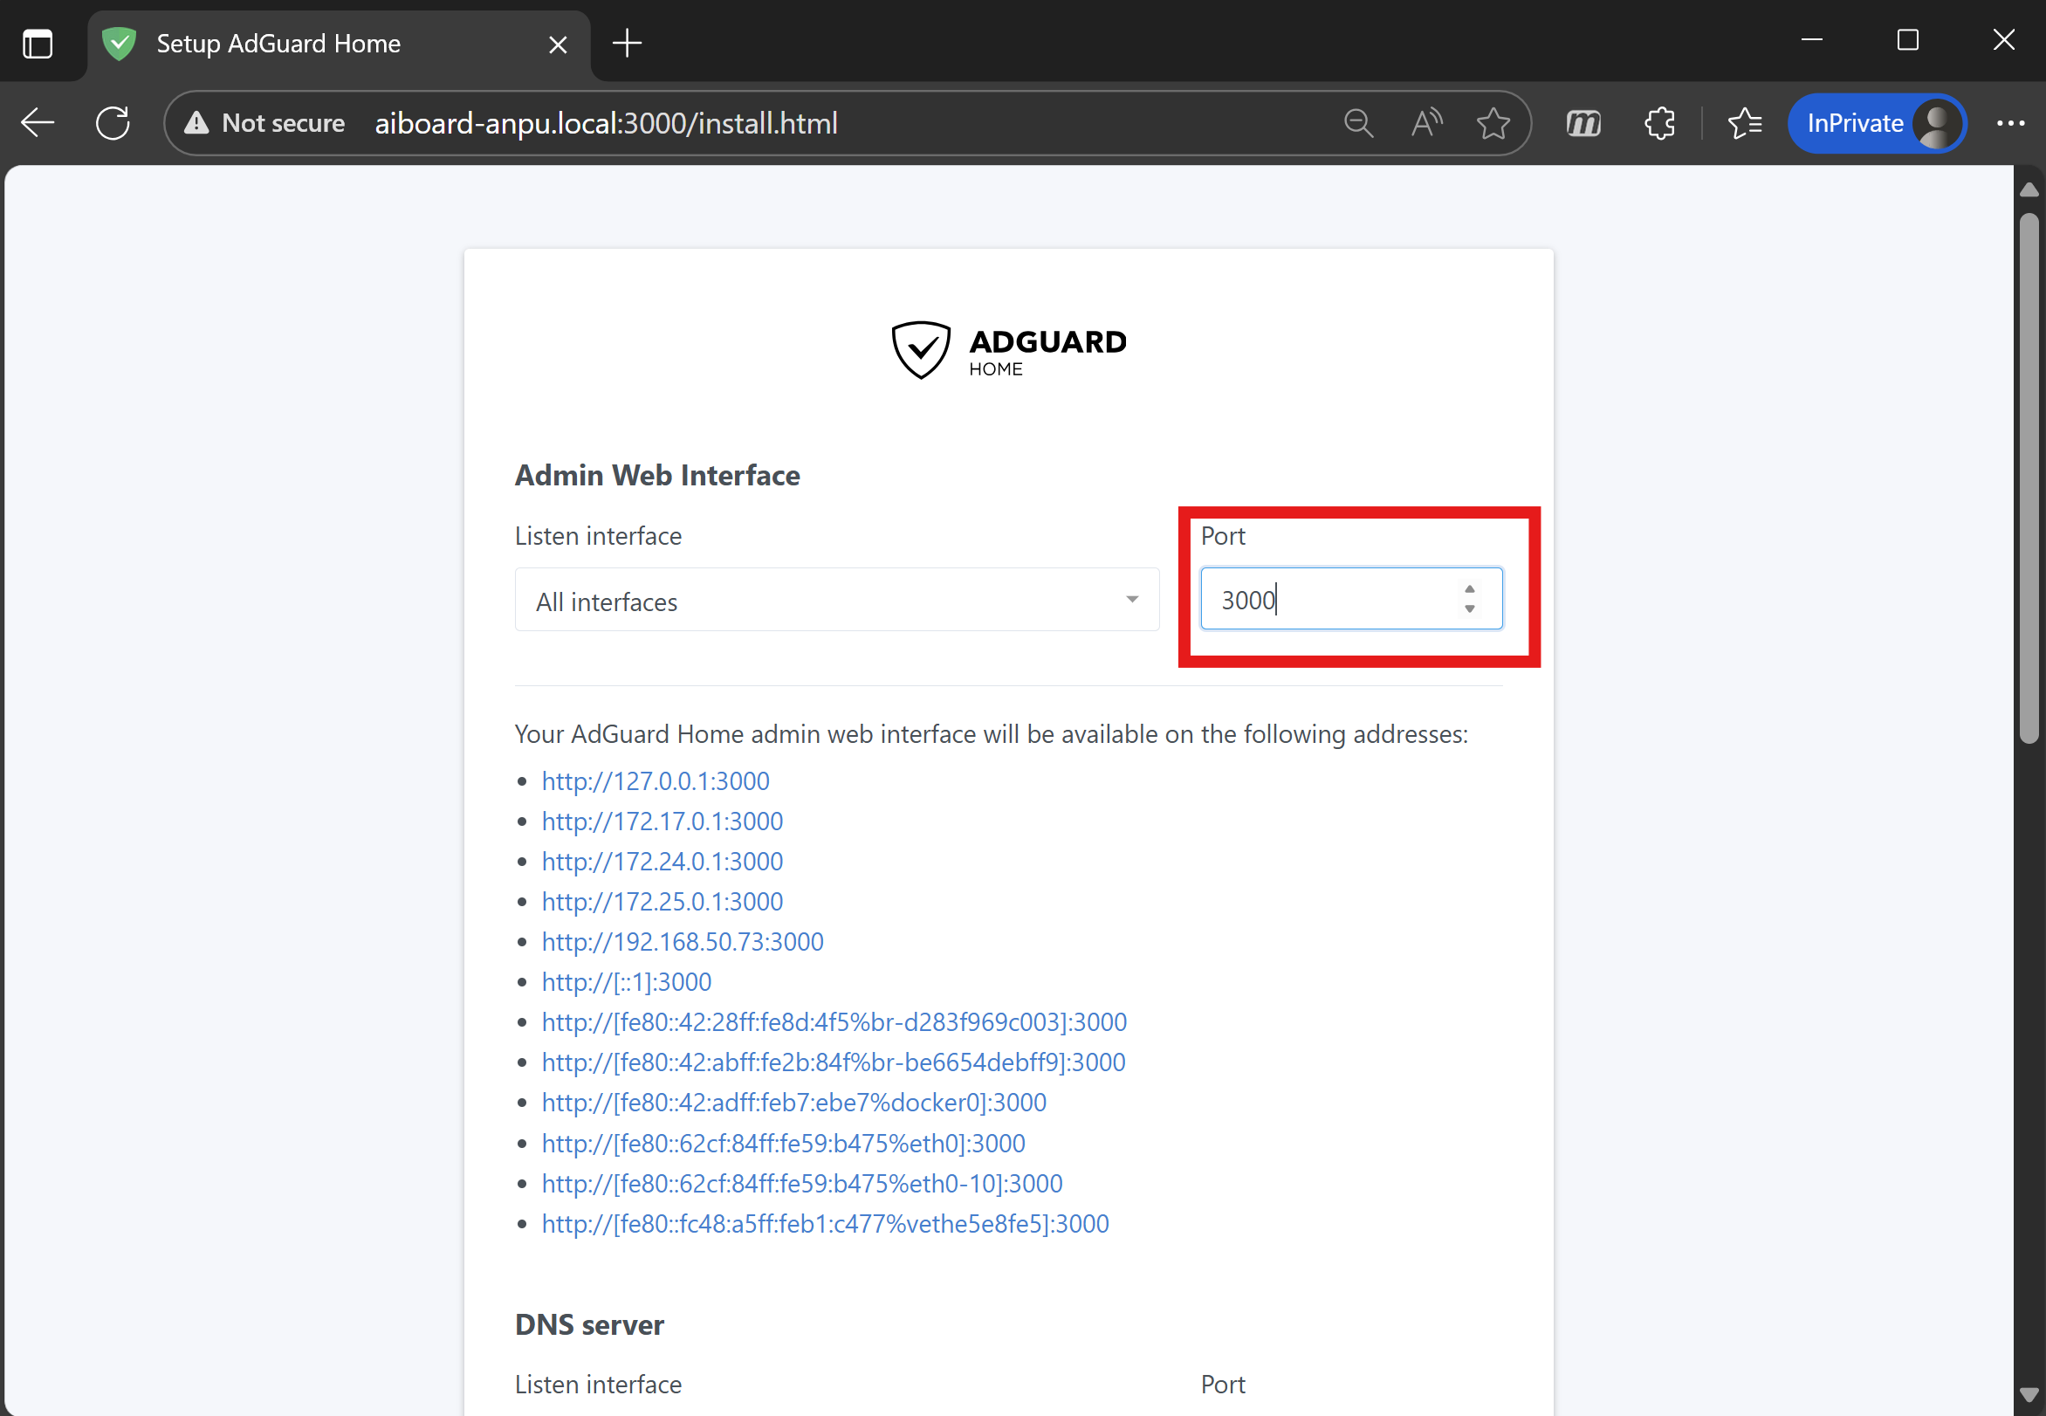Select the Setup AdGuard Home tab

coord(278,43)
